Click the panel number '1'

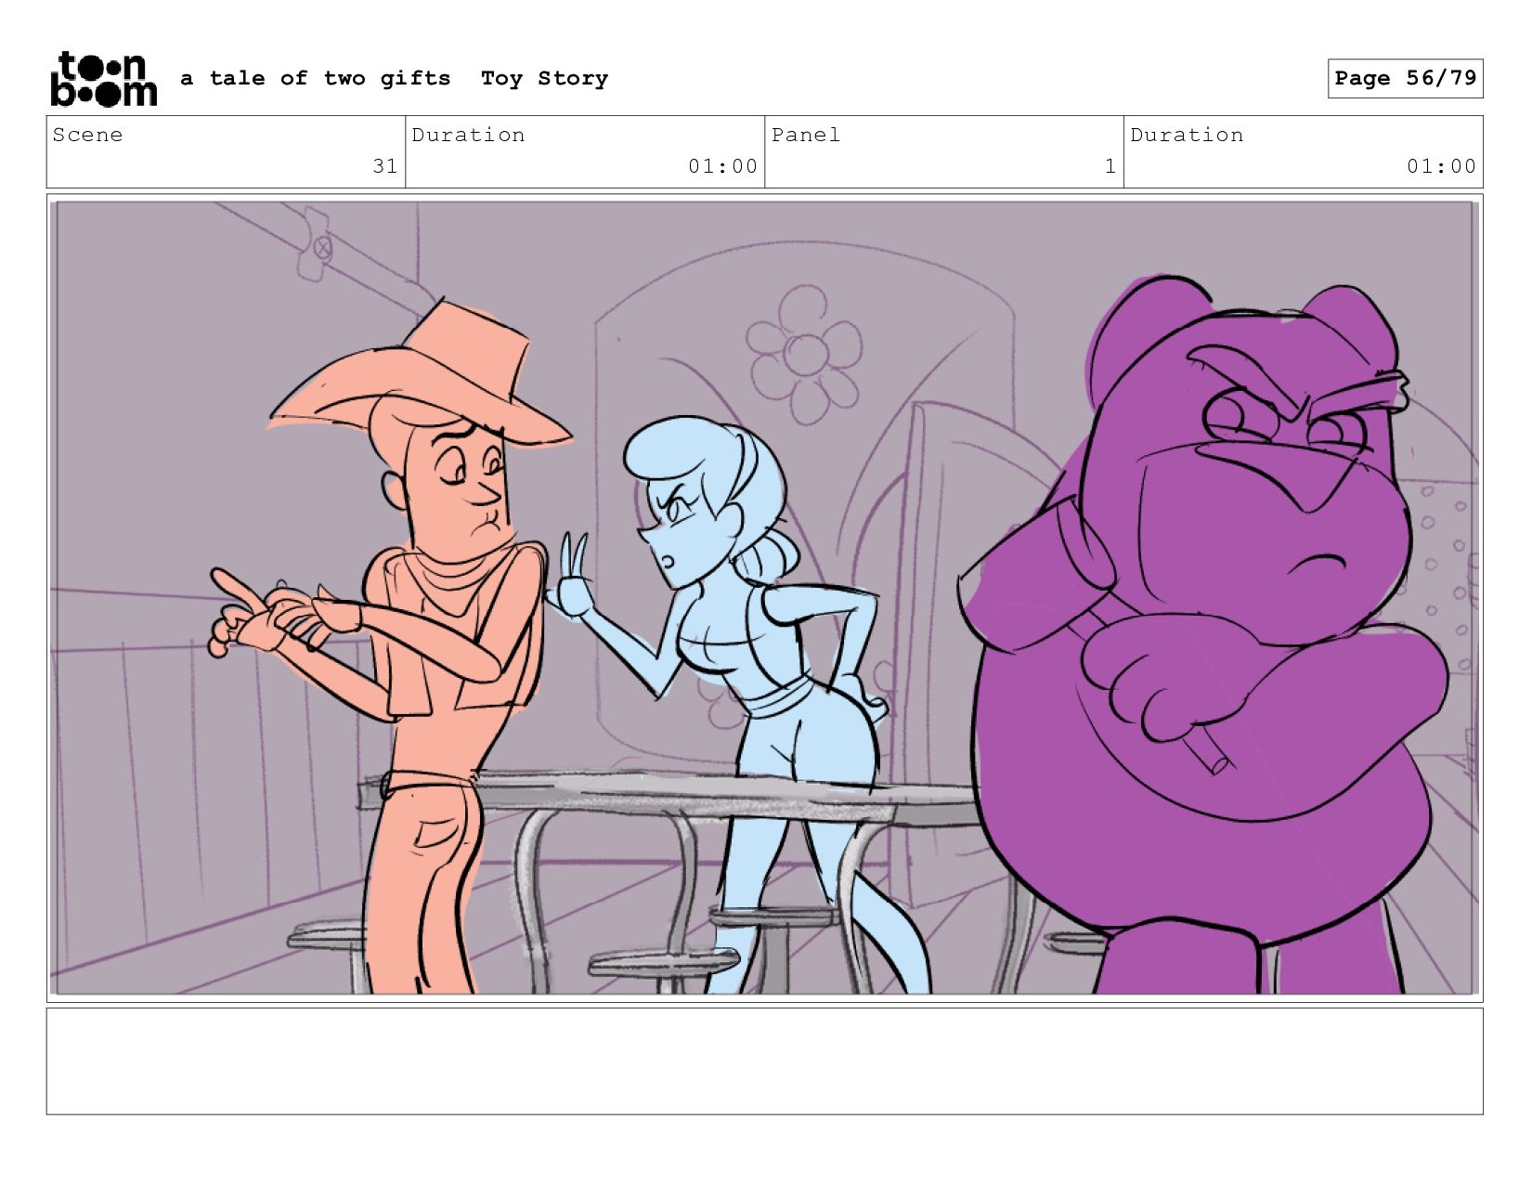pyautogui.click(x=1110, y=166)
